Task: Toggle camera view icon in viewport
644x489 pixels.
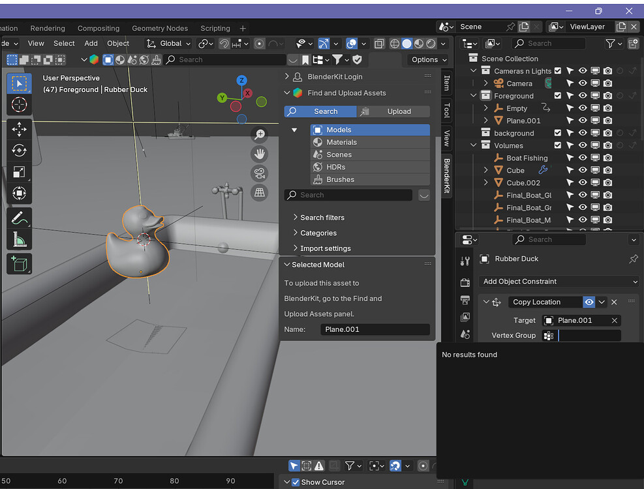Action: 260,173
